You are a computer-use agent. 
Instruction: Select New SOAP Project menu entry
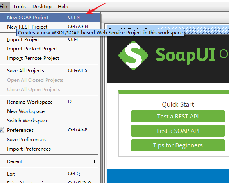[x=50, y=17]
